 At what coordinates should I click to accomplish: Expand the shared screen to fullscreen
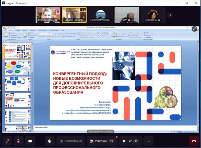click(x=195, y=29)
